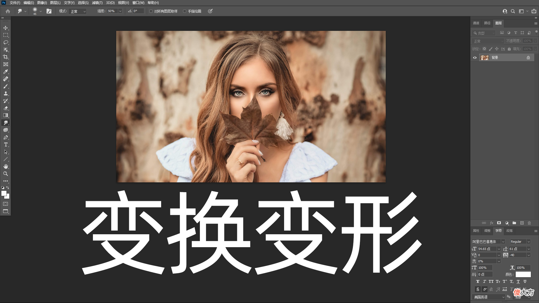Toggle faux bold in Character panel
539x303 pixels.
pos(478,281)
